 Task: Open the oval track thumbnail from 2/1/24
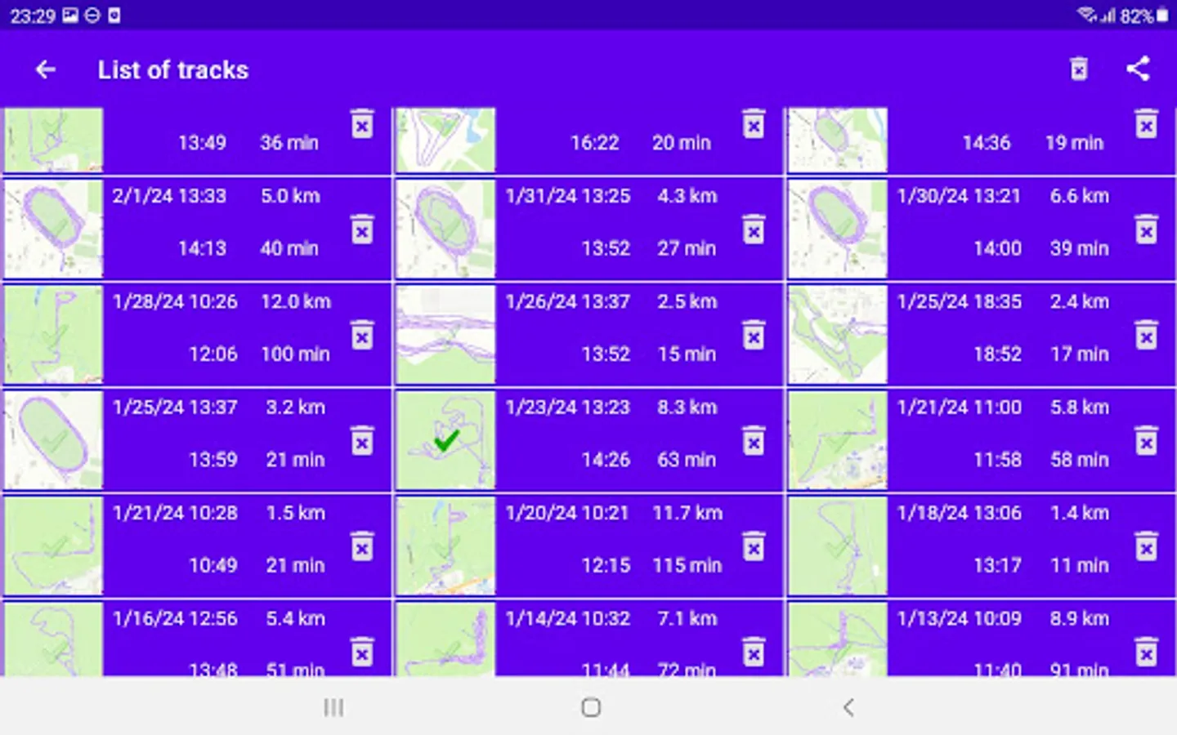[x=53, y=229]
